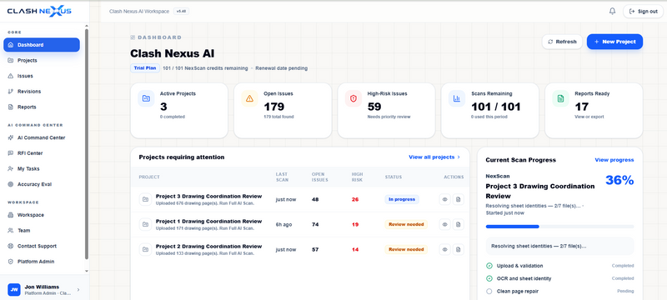View Project 2 with its eye icon
667x300 pixels.
pos(445,249)
